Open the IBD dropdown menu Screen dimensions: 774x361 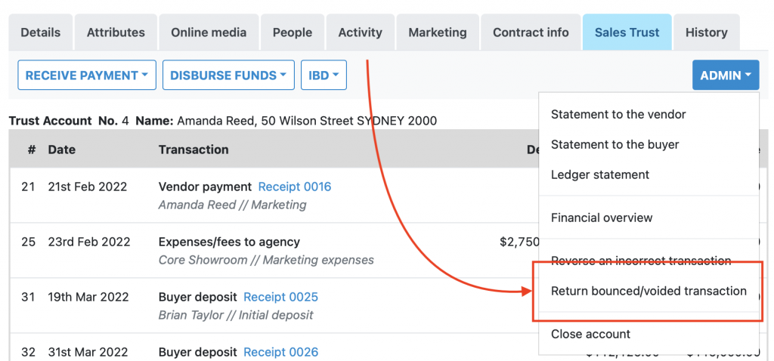coord(324,76)
